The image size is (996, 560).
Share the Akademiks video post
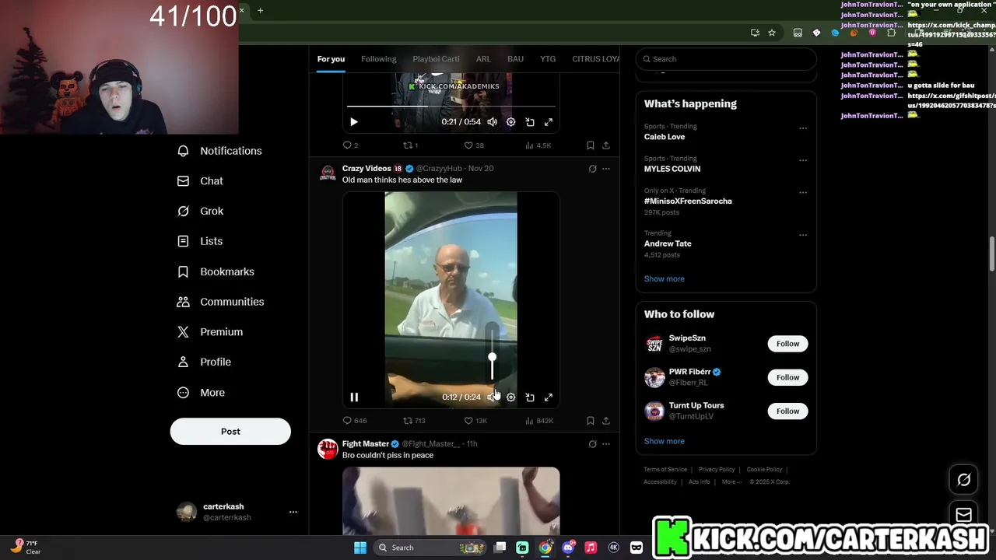pos(606,145)
